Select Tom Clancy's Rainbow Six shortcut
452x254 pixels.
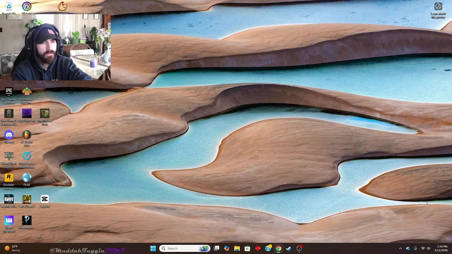pos(9,117)
